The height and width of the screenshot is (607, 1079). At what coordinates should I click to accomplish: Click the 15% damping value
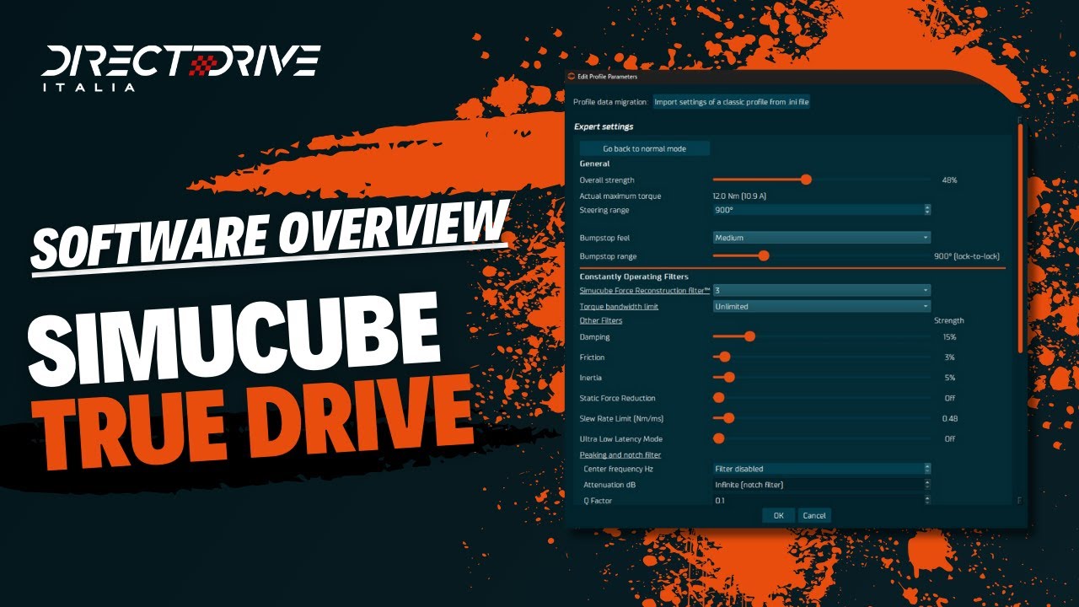click(950, 337)
